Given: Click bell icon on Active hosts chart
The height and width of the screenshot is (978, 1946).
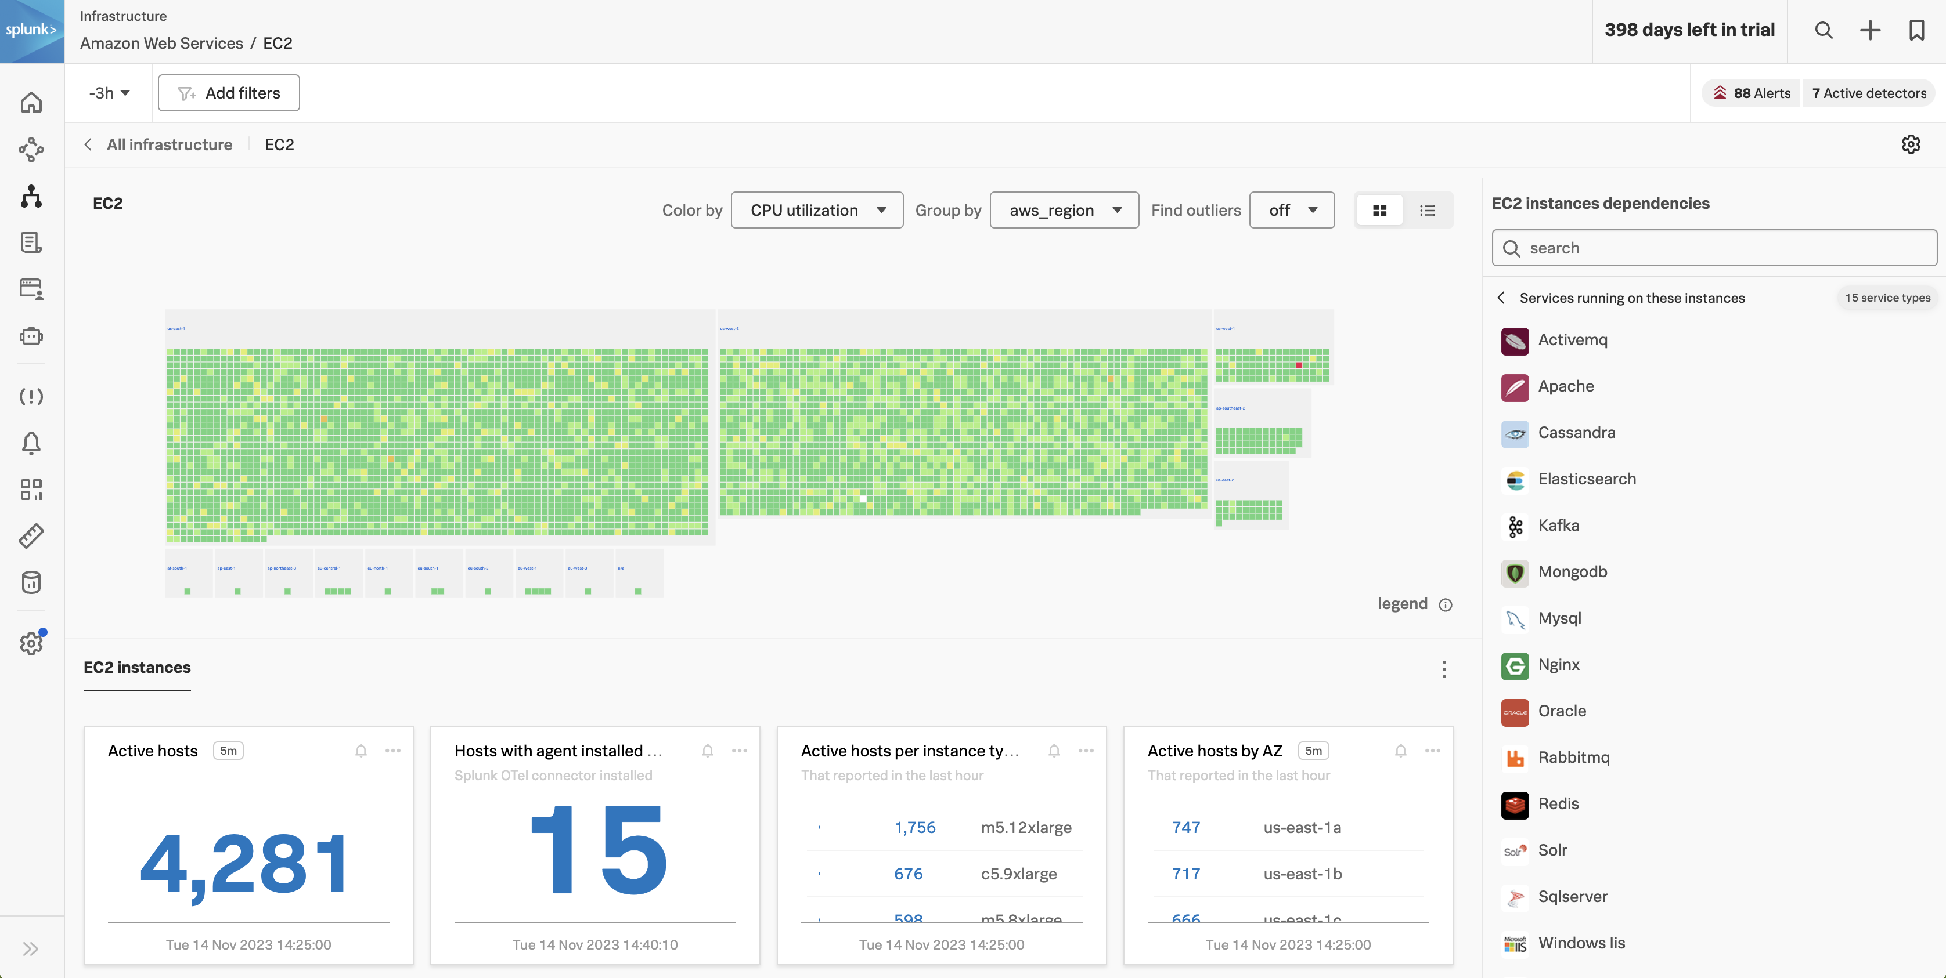Looking at the screenshot, I should [x=361, y=751].
